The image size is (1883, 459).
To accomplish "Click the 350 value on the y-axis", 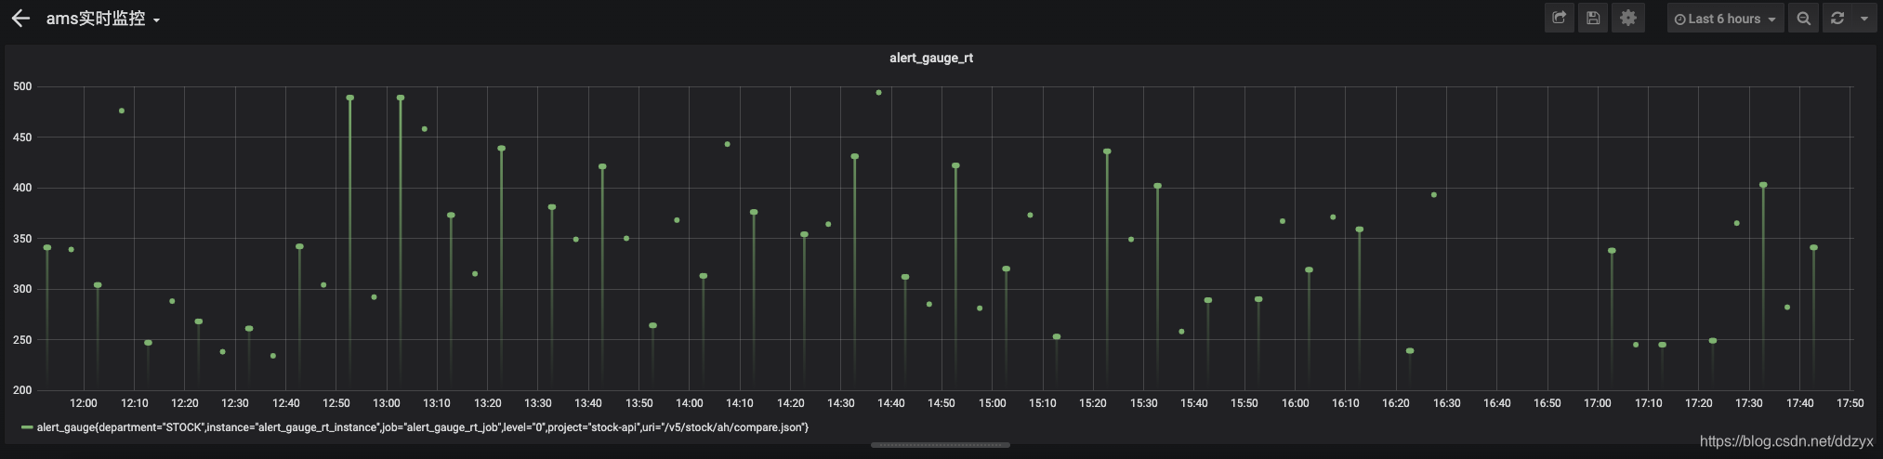I will 22,239.
